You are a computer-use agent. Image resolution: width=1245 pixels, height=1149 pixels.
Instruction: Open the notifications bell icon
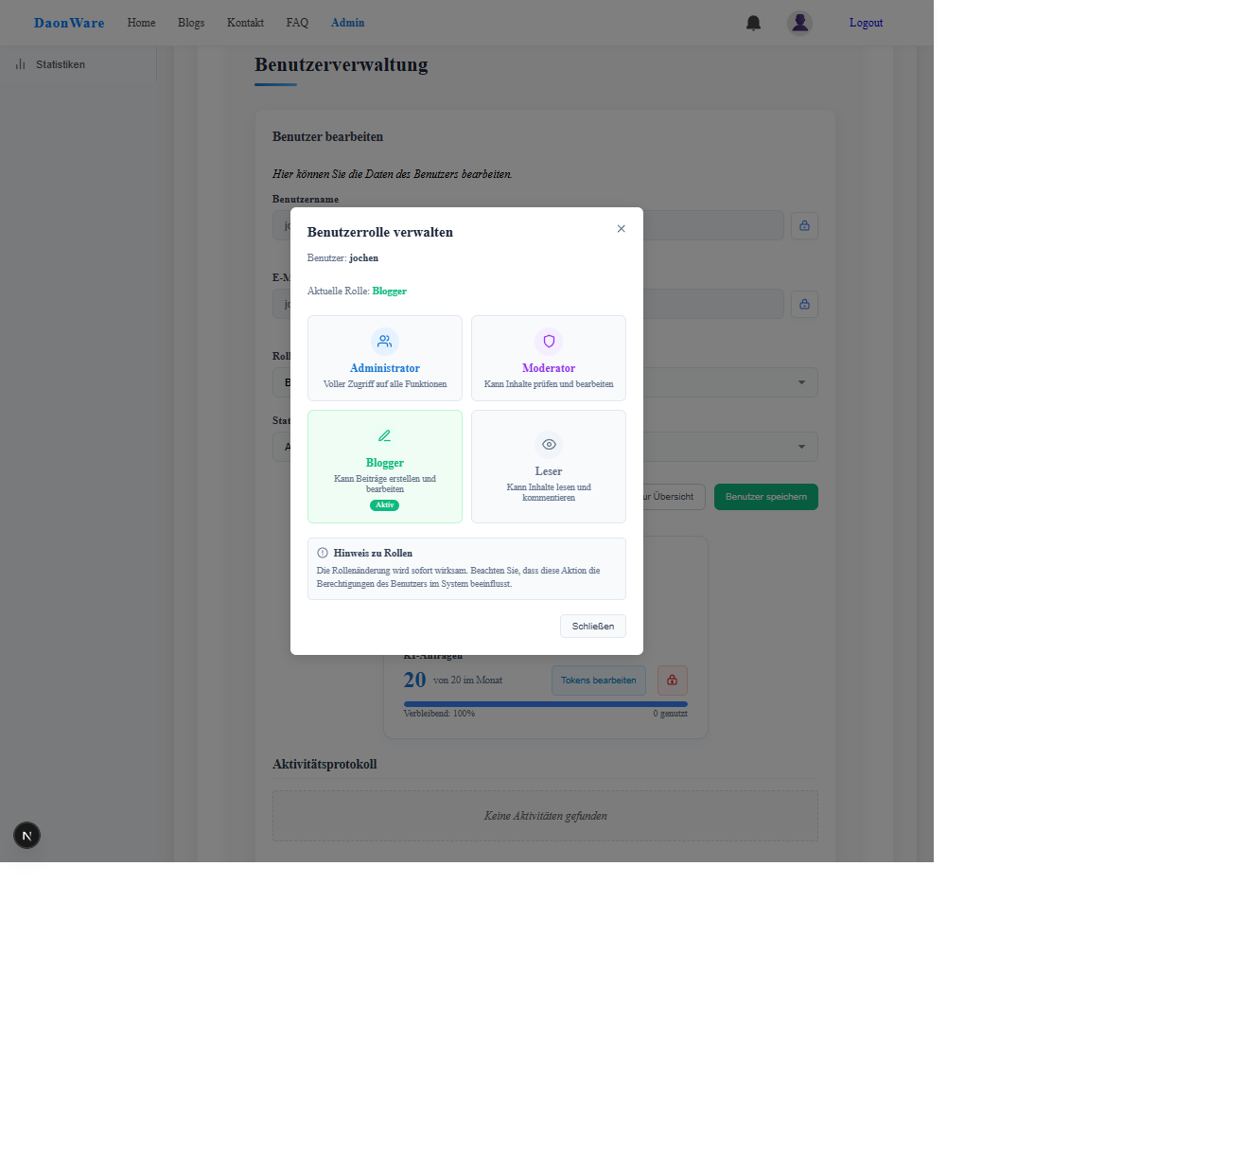(753, 23)
